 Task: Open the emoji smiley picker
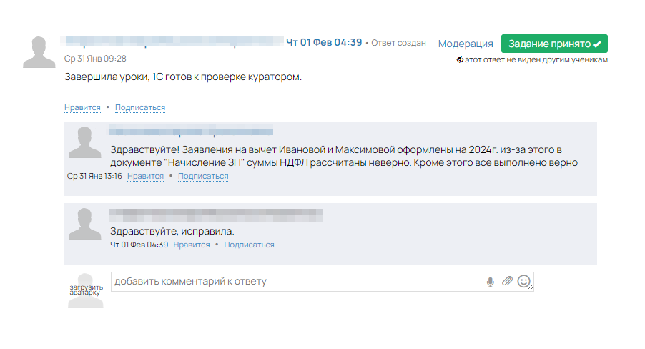tap(524, 282)
